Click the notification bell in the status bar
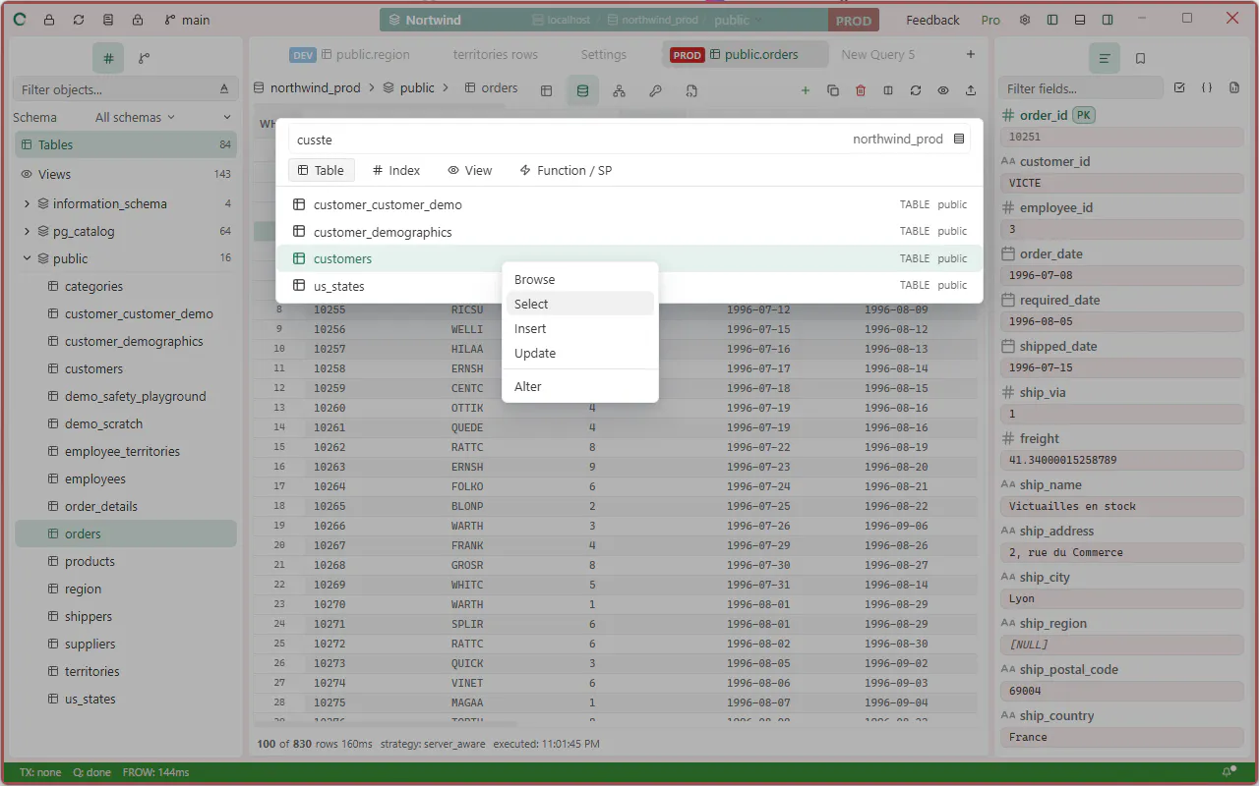This screenshot has width=1259, height=786. [1228, 772]
